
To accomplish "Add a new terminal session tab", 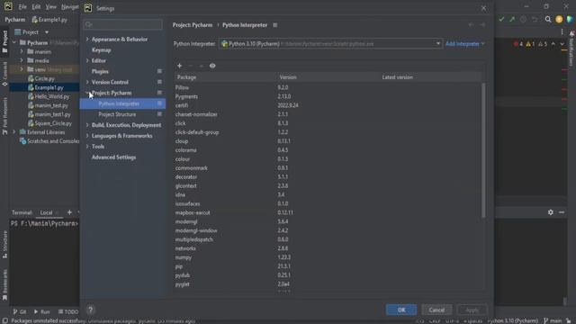I will (x=69, y=212).
